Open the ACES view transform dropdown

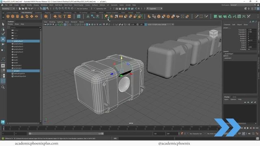tap(160, 24)
